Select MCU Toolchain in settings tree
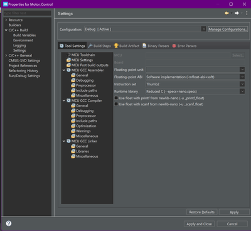The image size is (251, 231). pos(83,55)
